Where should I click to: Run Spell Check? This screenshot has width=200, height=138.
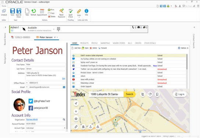(x=71, y=13)
